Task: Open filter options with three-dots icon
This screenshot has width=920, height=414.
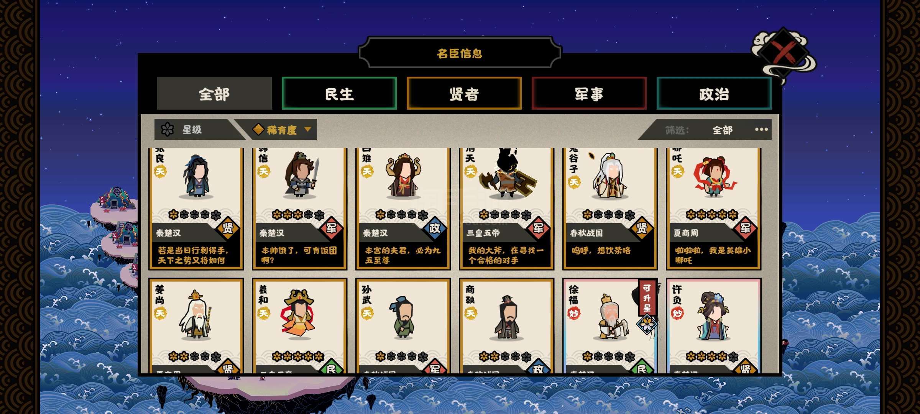Action: pyautogui.click(x=761, y=130)
